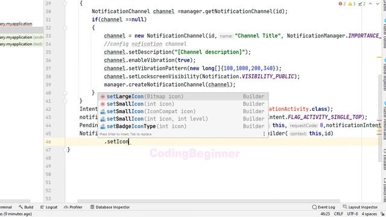
Task: Click the green typo checkmark indicator
Action: point(362,4)
